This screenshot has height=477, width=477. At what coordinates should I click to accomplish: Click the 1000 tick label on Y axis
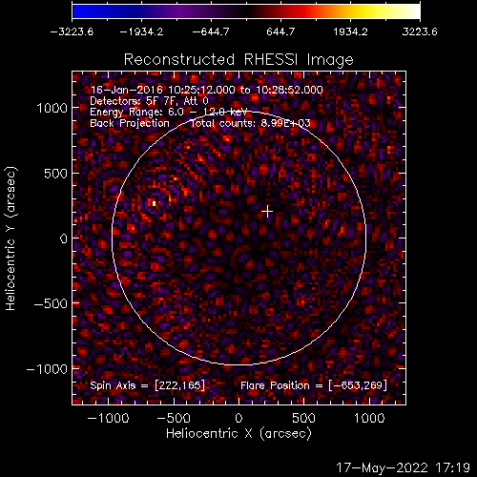tap(52, 109)
